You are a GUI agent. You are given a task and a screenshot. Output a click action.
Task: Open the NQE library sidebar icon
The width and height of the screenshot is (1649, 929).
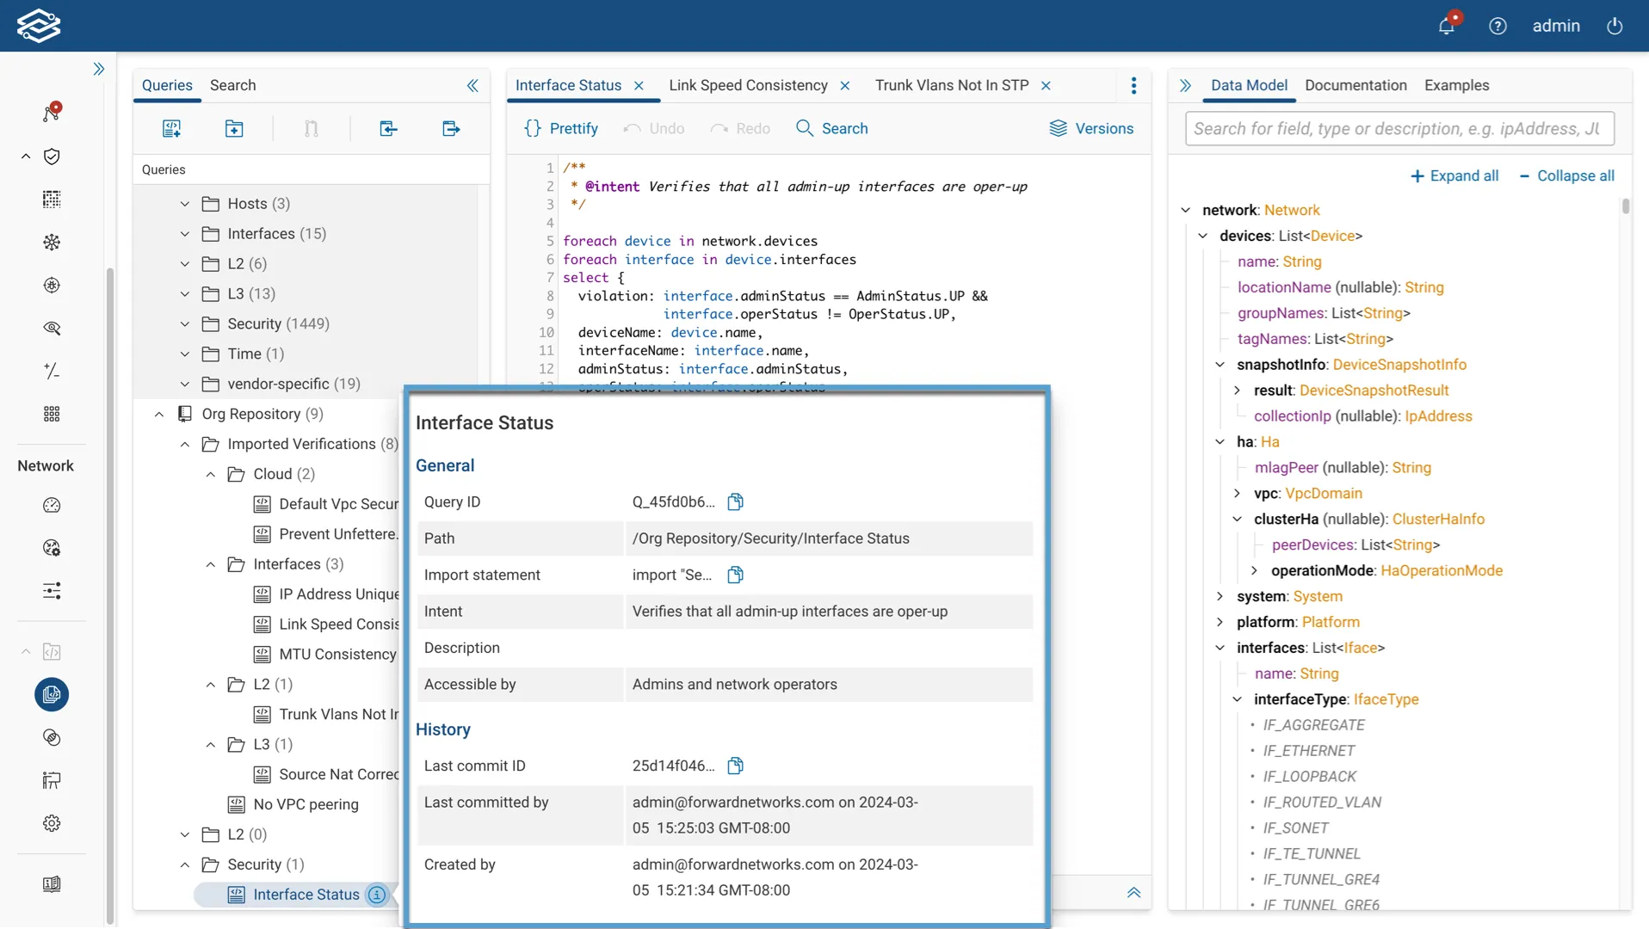click(x=52, y=694)
